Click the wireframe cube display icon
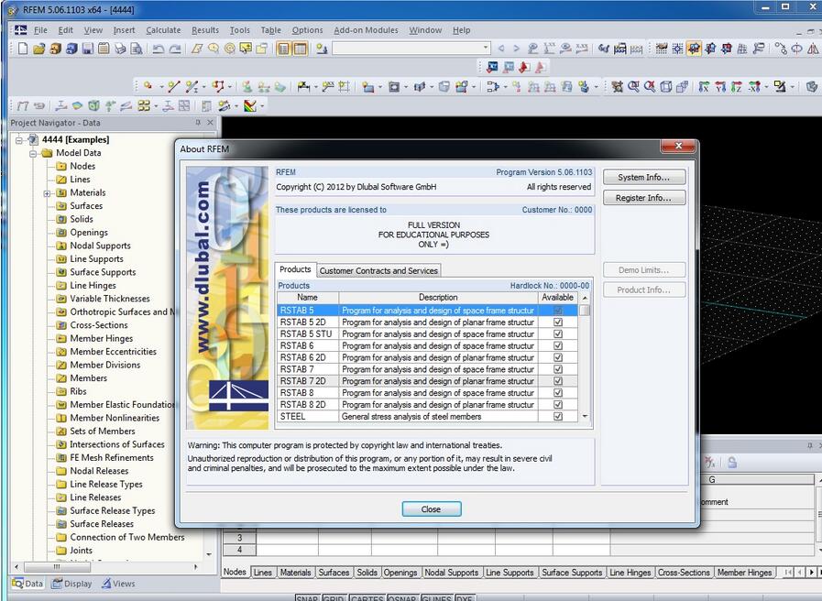This screenshot has height=601, width=822. (x=666, y=86)
